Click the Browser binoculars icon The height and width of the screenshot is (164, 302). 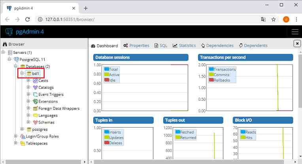click(x=5, y=44)
